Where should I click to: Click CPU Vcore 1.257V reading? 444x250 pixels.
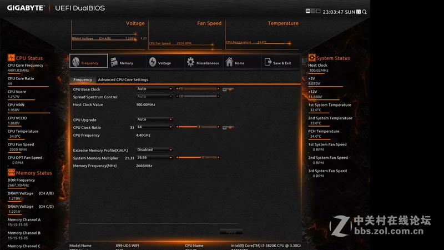13,97
